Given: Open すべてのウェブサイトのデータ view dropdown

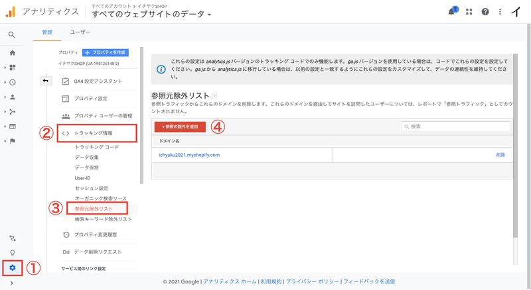Looking at the screenshot, I should tap(151, 14).
